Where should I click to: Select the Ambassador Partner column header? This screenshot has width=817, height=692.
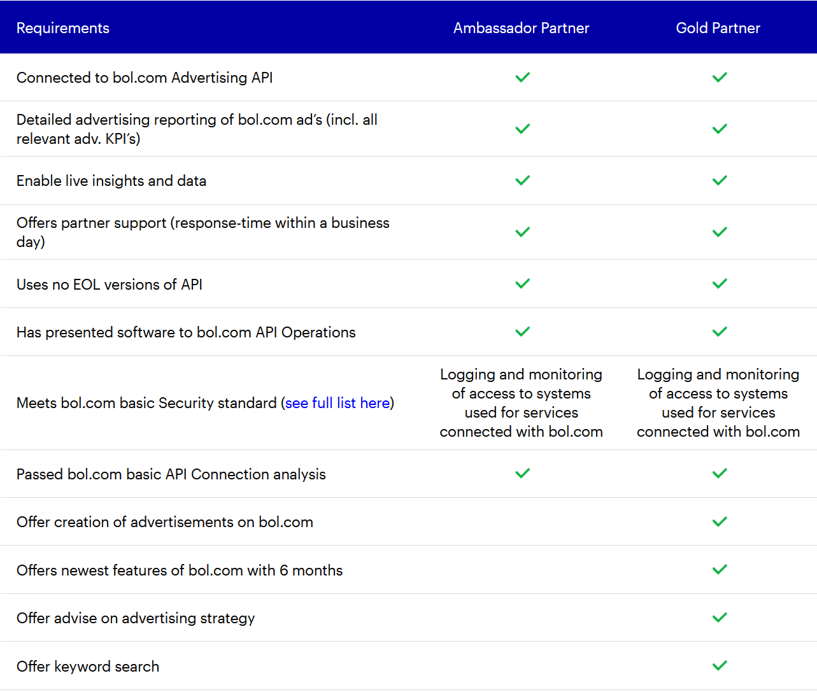point(522,28)
